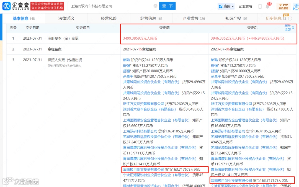This screenshot has height=187, width=299.
Task: Open notifications bell with 11 badge
Action: click(267, 6)
